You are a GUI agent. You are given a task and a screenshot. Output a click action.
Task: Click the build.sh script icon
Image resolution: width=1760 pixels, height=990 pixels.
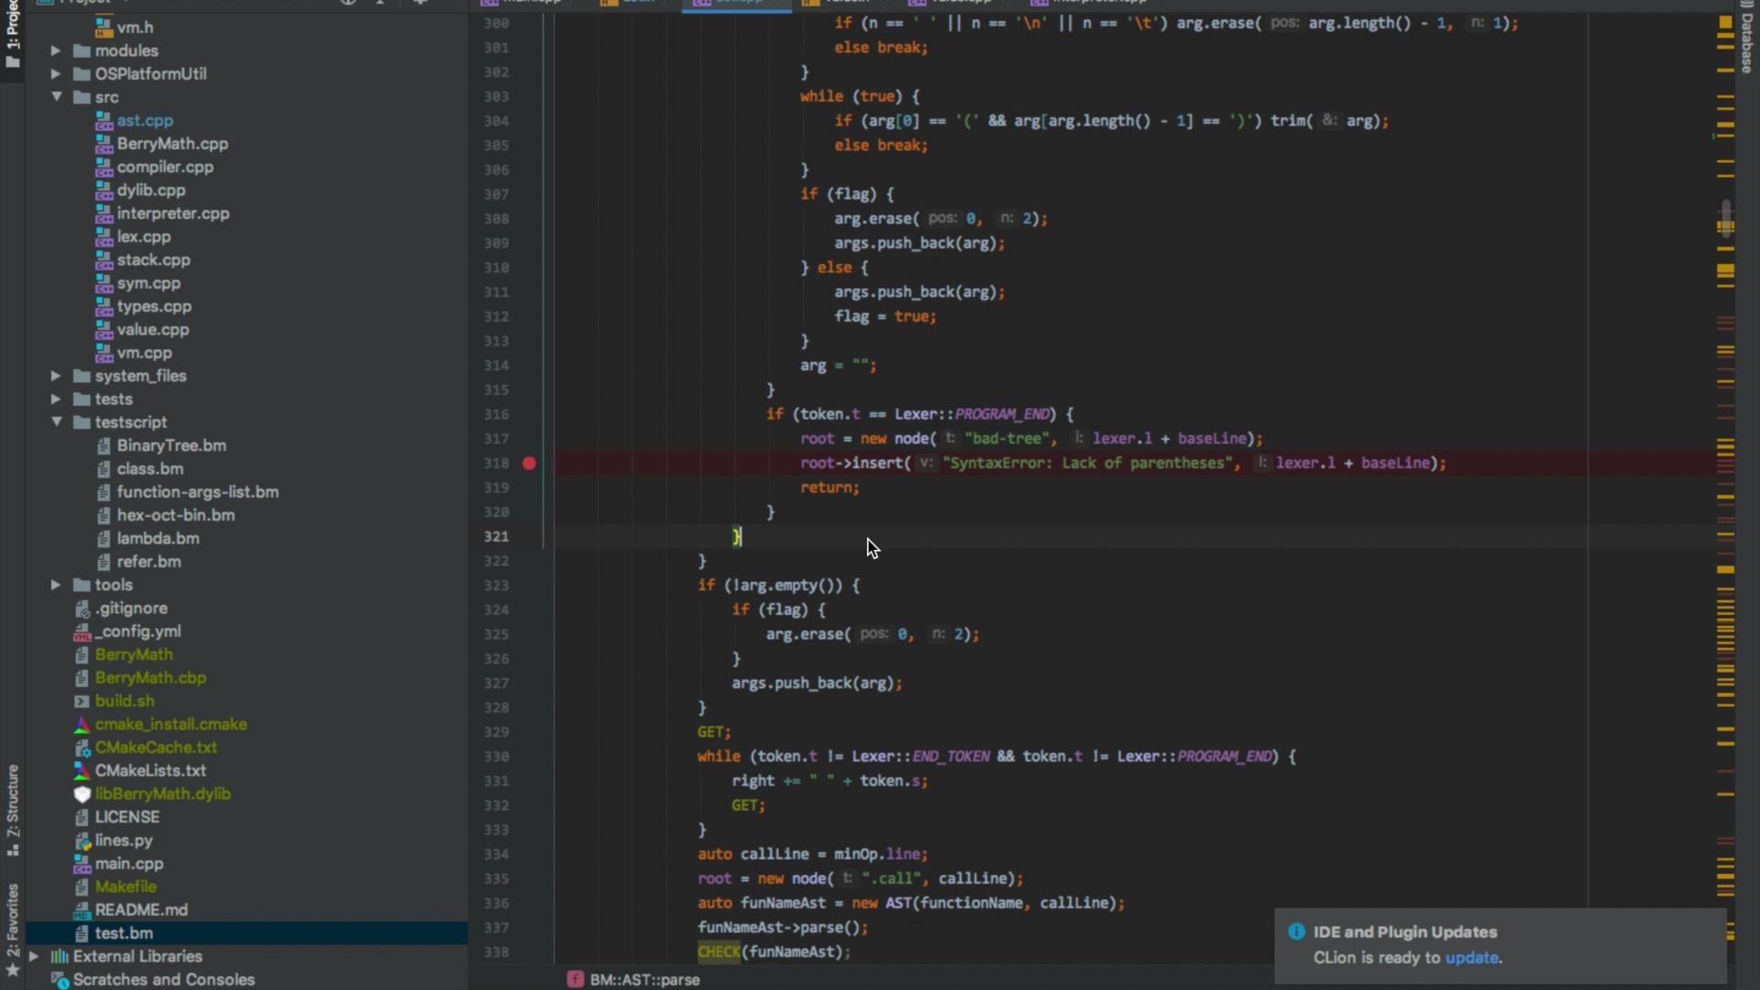coord(82,701)
